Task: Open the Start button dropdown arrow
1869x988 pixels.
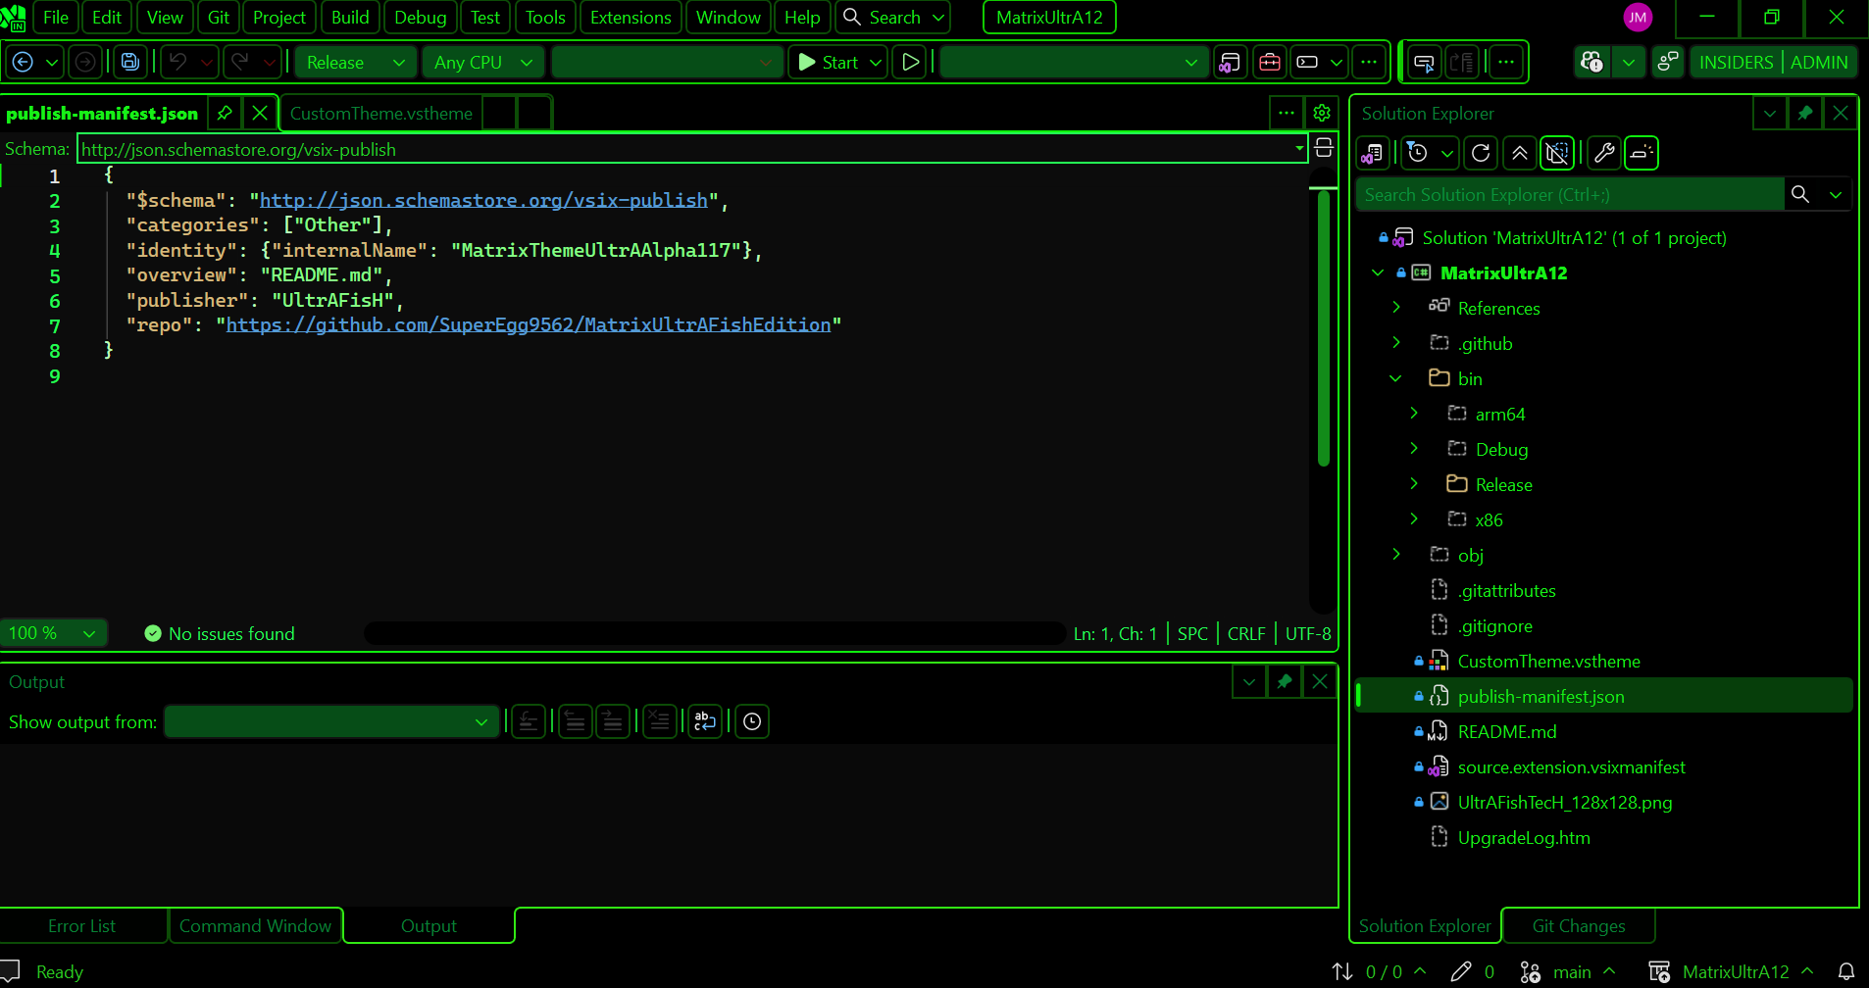Action: 876,62
